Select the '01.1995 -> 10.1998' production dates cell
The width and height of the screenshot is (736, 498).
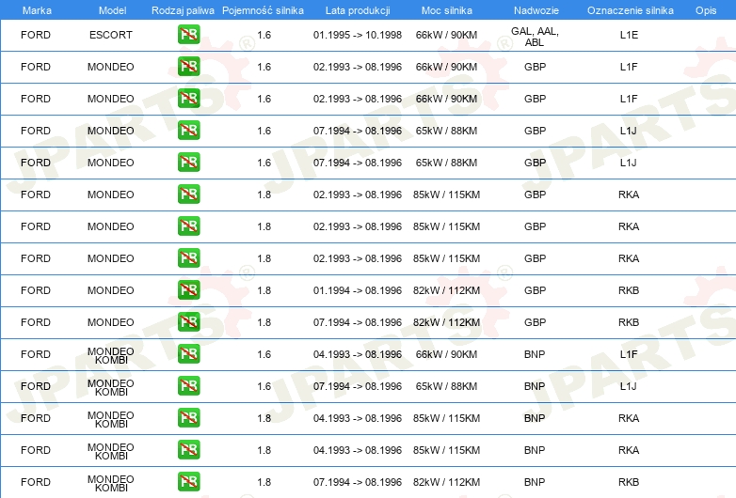(358, 35)
